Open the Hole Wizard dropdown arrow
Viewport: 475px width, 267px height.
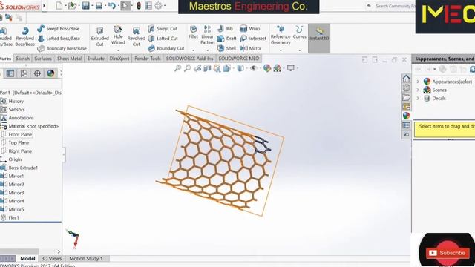(x=118, y=50)
